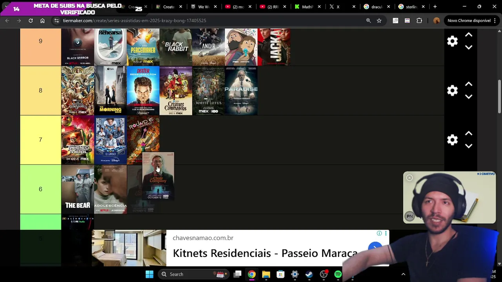
Task: Select The Bear poster in tier 6
Action: point(78,189)
